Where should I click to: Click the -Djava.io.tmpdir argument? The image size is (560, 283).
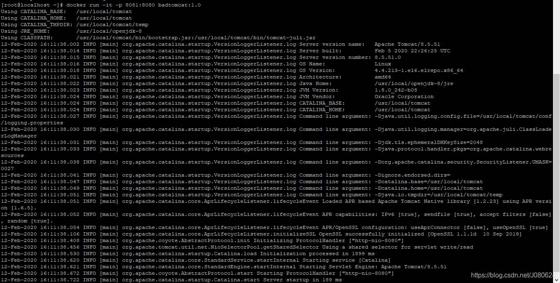[x=439, y=195]
